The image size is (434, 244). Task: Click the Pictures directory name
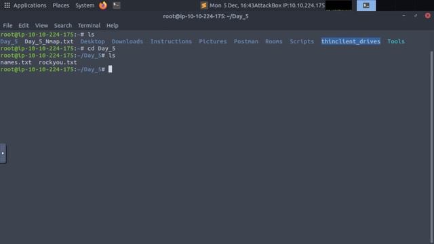(x=213, y=41)
